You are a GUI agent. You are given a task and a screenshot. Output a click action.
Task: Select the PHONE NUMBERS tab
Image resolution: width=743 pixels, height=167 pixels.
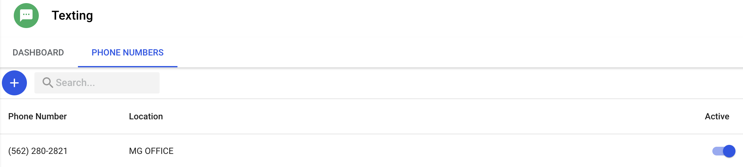(x=127, y=52)
